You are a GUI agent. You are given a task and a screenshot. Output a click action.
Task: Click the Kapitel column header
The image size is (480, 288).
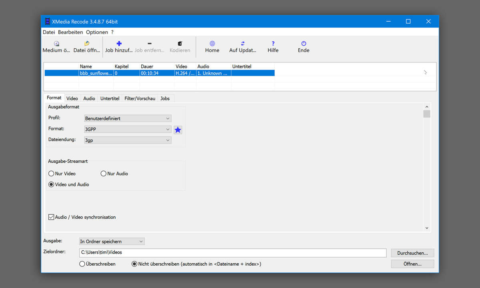pyautogui.click(x=126, y=66)
